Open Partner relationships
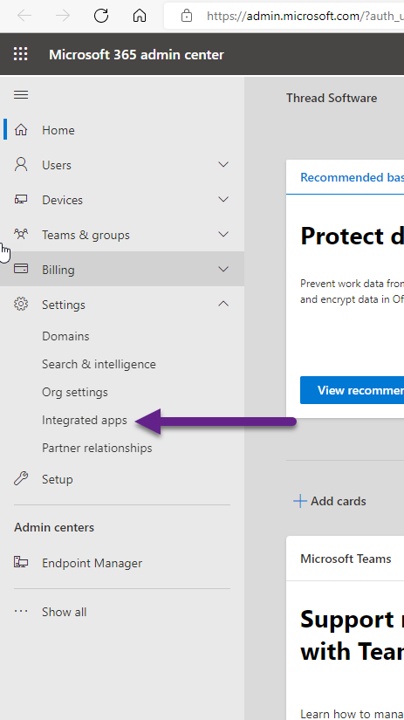The width and height of the screenshot is (404, 720). pyautogui.click(x=97, y=449)
